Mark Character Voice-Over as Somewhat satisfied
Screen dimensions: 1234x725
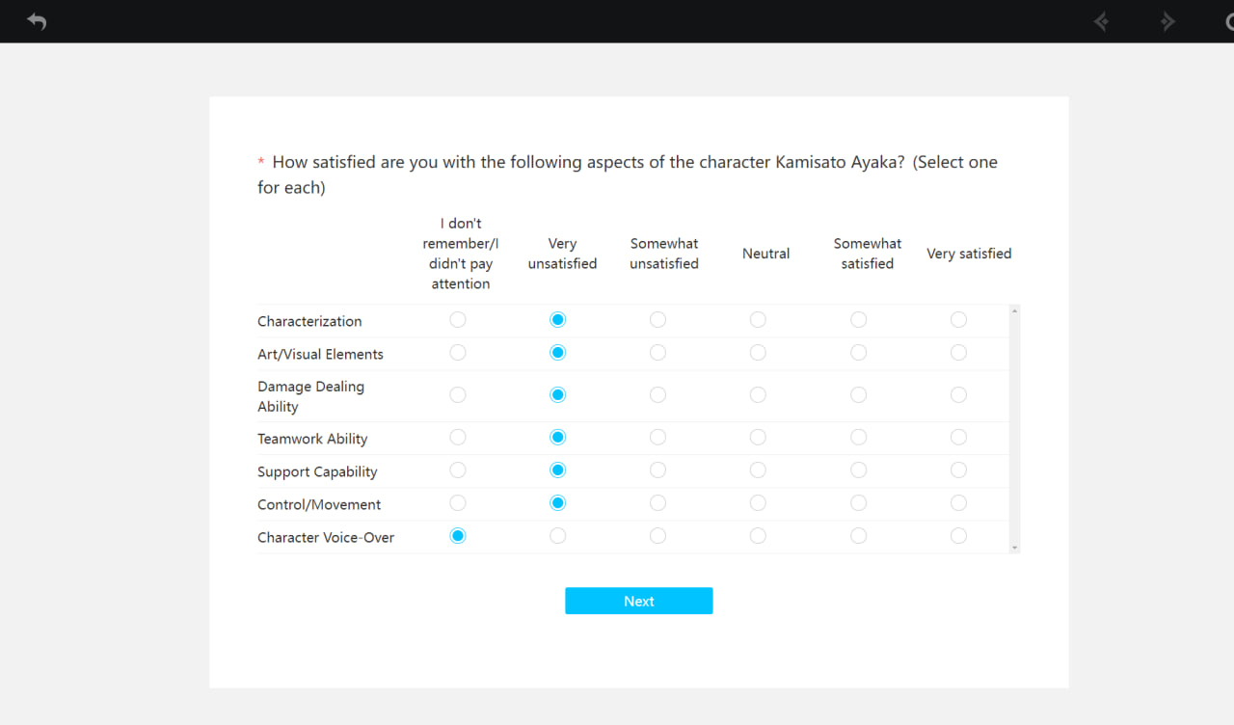[858, 536]
